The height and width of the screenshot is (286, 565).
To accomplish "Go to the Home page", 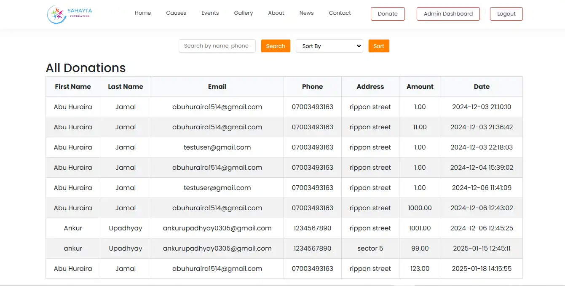I will tap(143, 13).
